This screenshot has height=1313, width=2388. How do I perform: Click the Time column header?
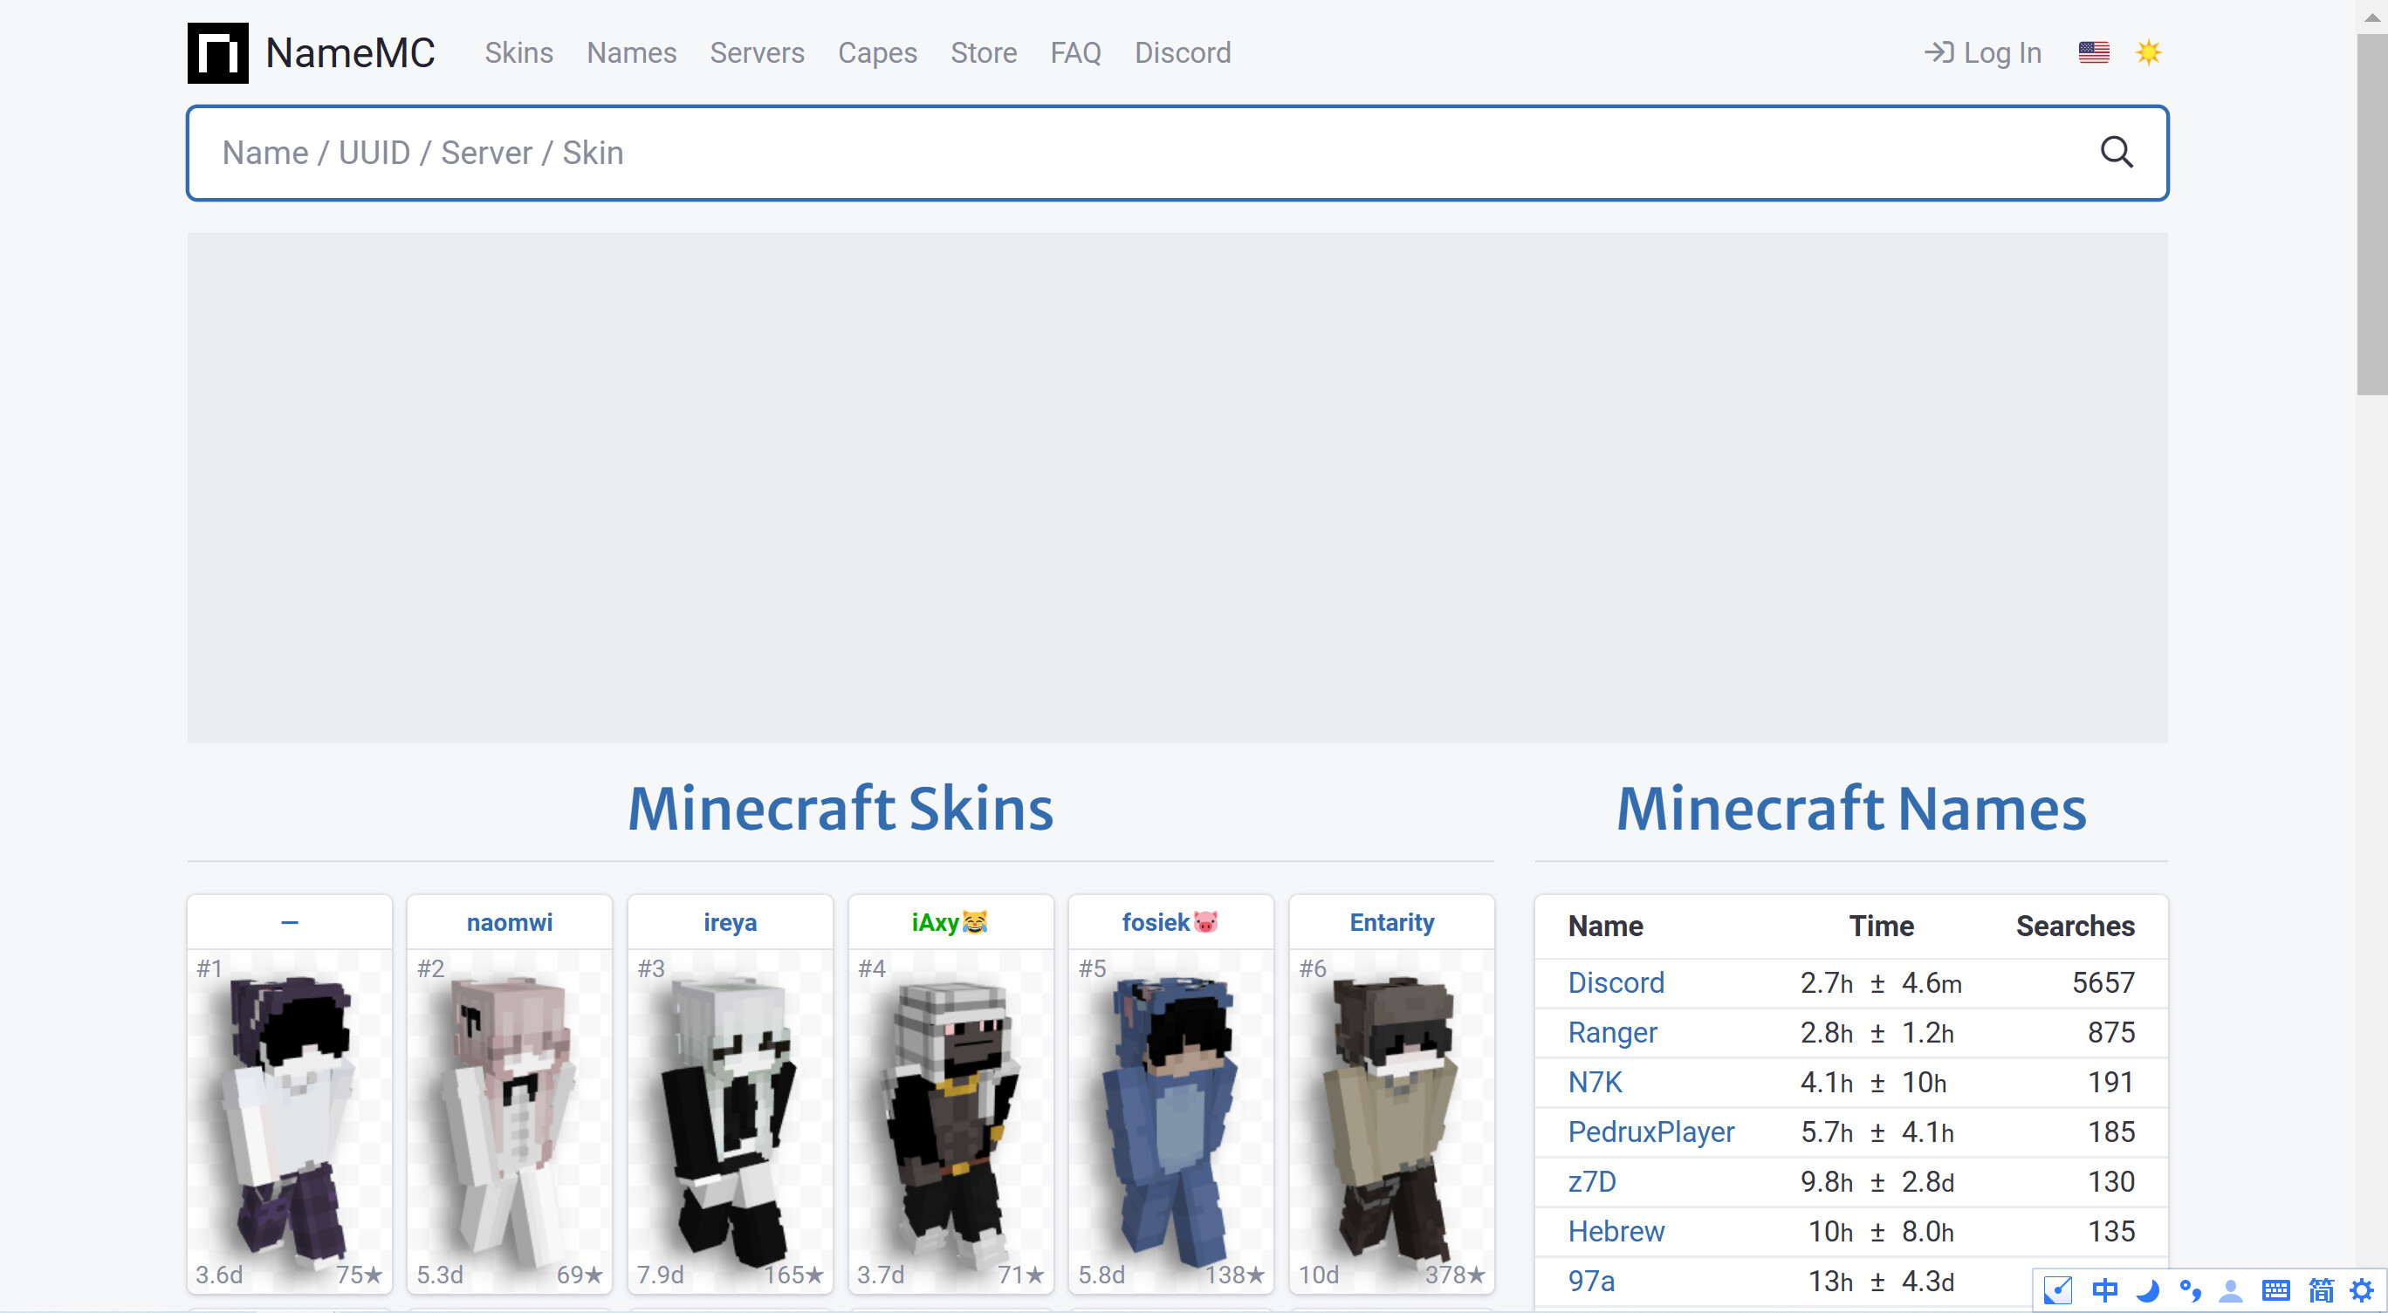1881,926
